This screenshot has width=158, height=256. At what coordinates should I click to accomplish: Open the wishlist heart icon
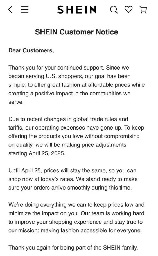[128, 10]
